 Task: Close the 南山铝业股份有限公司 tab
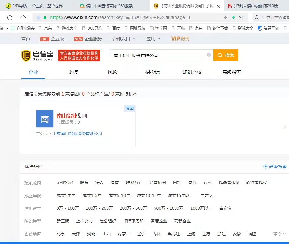[x=218, y=6]
